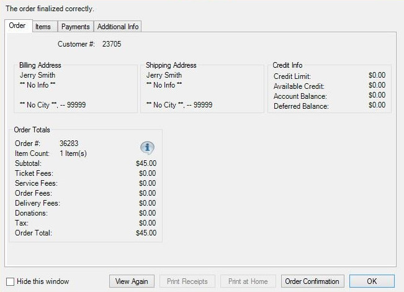Click order number 36283
The width and height of the screenshot is (404, 292).
69,144
